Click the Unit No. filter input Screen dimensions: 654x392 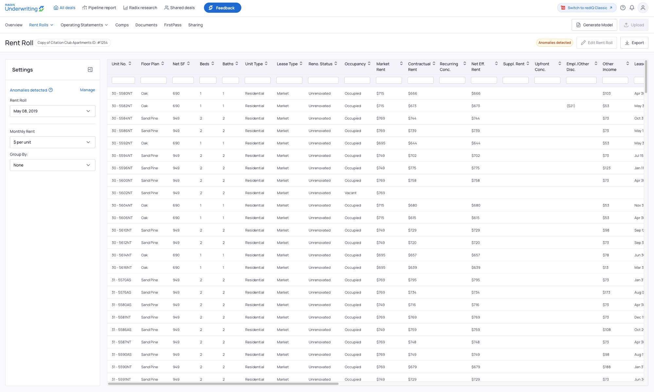pos(123,80)
